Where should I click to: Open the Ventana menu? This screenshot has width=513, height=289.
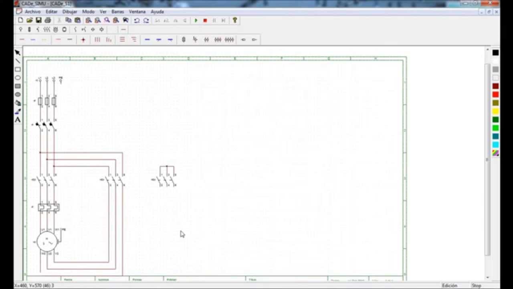pyautogui.click(x=137, y=12)
